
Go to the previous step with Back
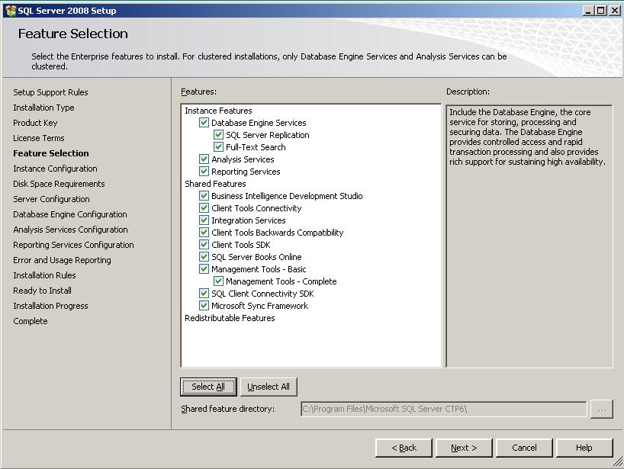click(x=404, y=448)
